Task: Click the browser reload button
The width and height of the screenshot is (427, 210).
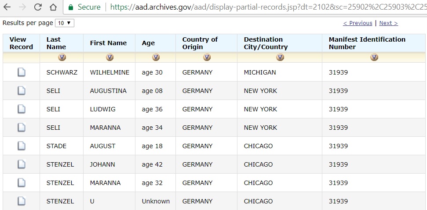Action: coord(38,7)
